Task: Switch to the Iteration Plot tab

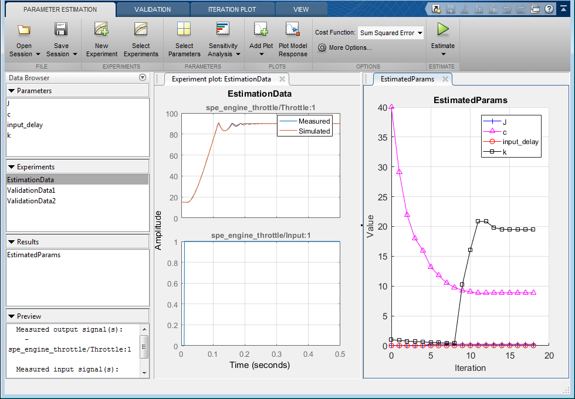Action: (232, 9)
